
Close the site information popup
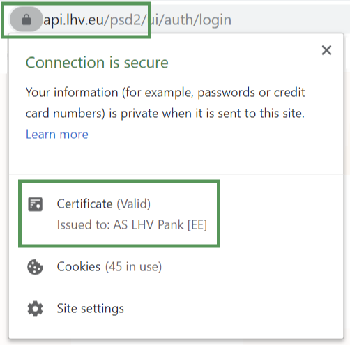pos(326,50)
